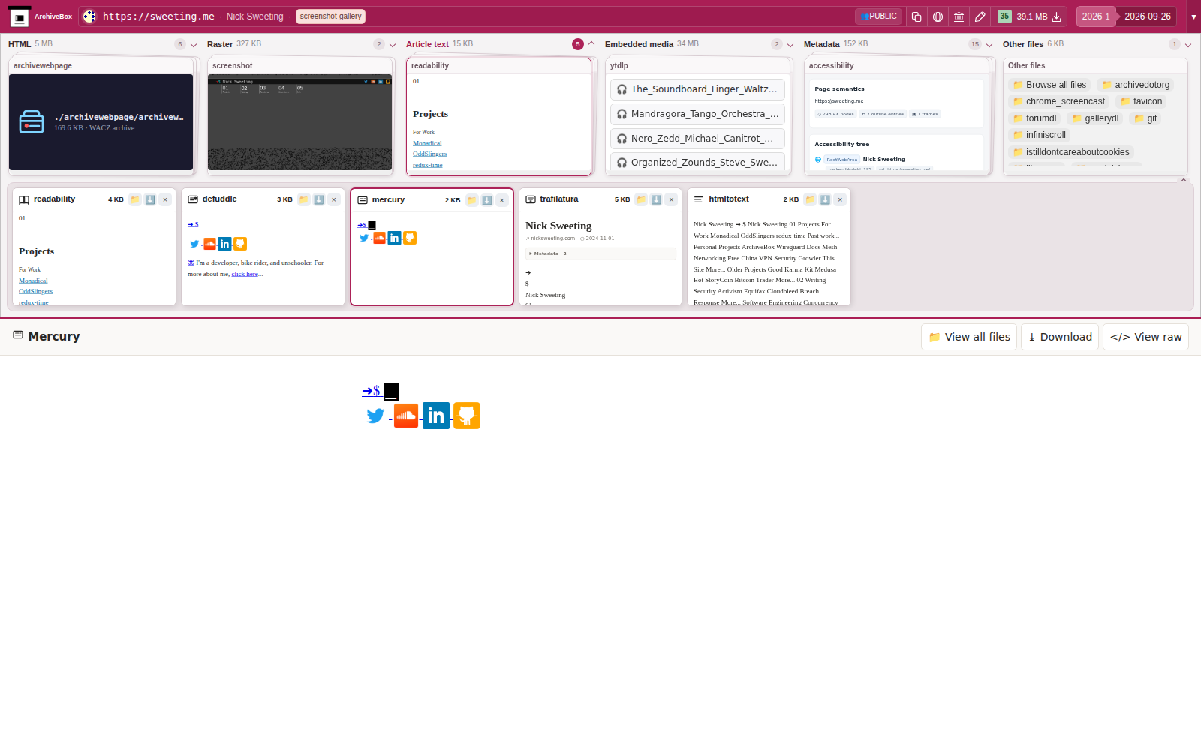Image resolution: width=1201 pixels, height=750 pixels.
Task: Click the Twitter icon in Mercury content
Action: coord(375,415)
